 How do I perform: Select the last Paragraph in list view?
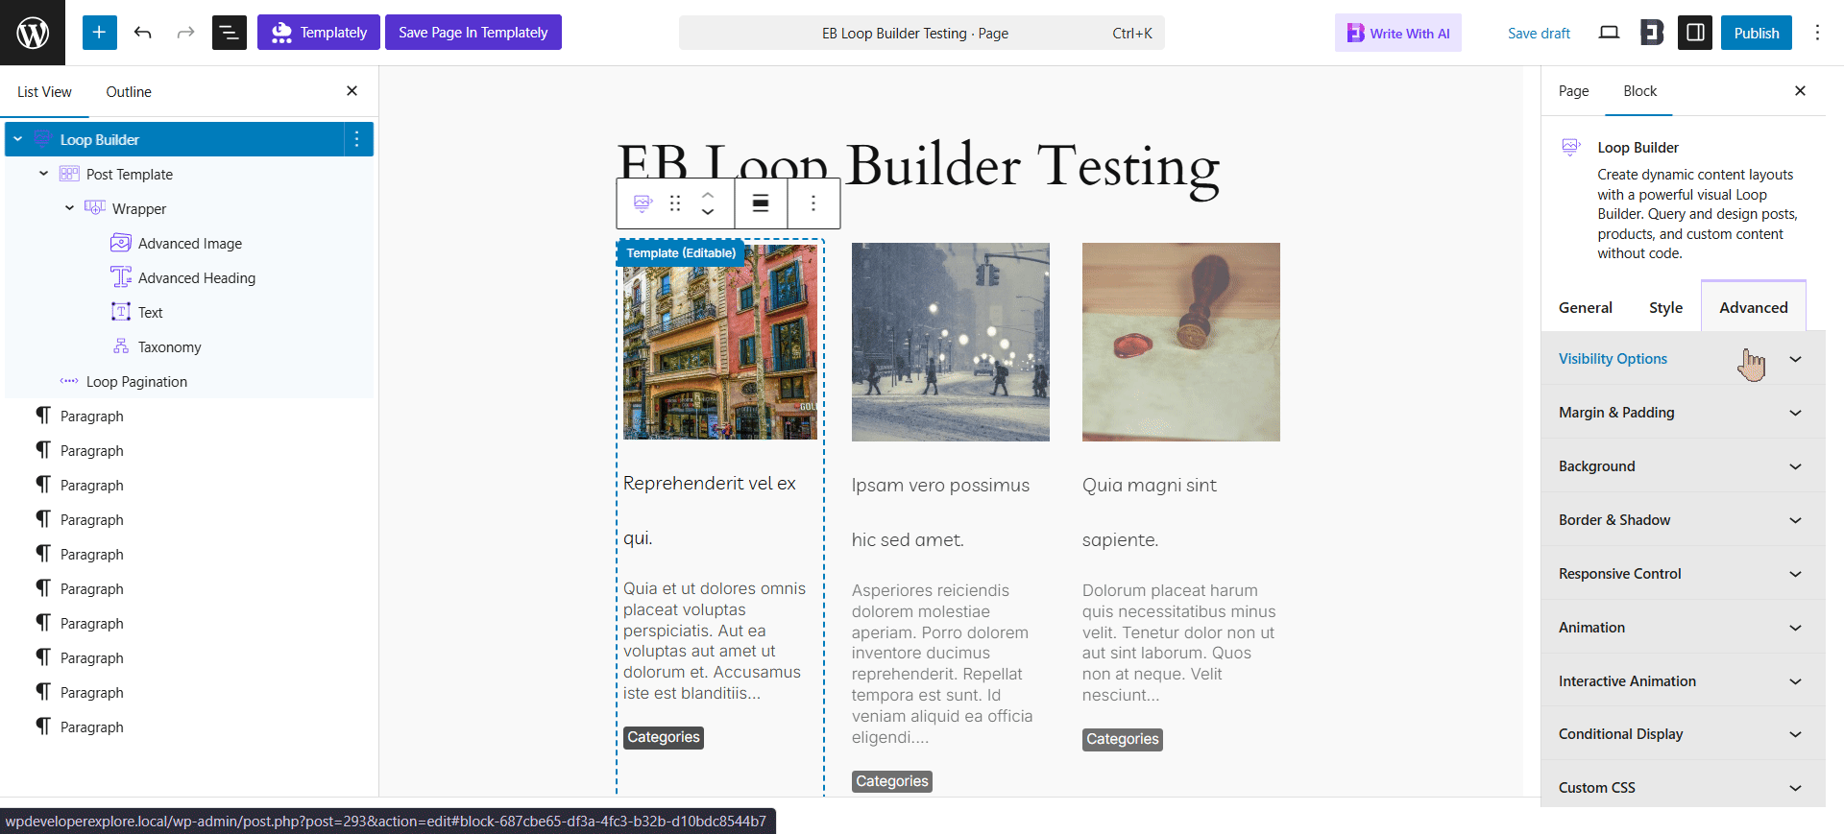click(x=92, y=727)
